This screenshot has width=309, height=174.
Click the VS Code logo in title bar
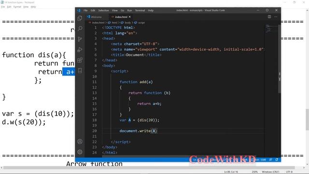tap(79, 10)
